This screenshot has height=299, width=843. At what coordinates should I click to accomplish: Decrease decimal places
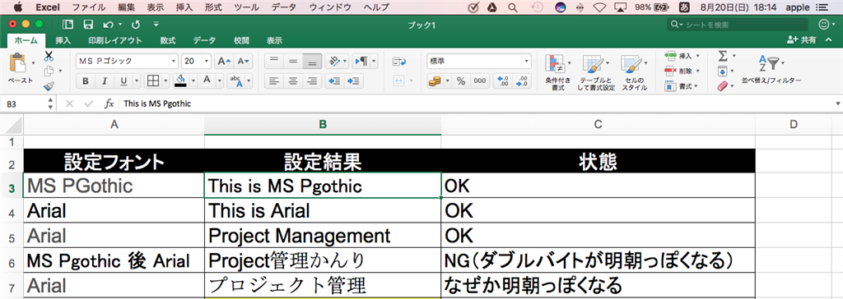click(x=522, y=81)
